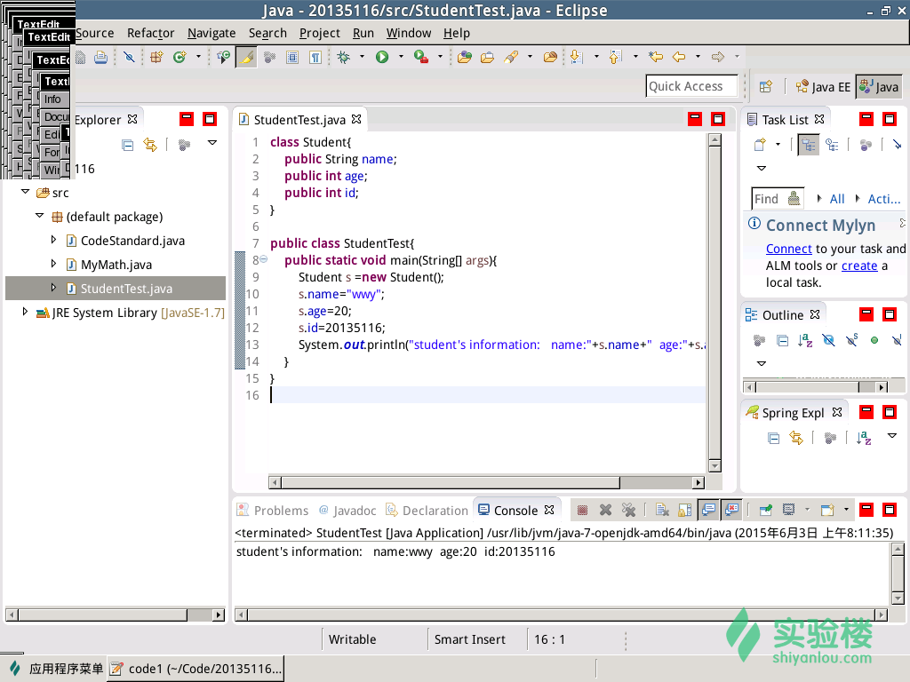This screenshot has width=910, height=682.
Task: Open the Window menu
Action: point(409,33)
